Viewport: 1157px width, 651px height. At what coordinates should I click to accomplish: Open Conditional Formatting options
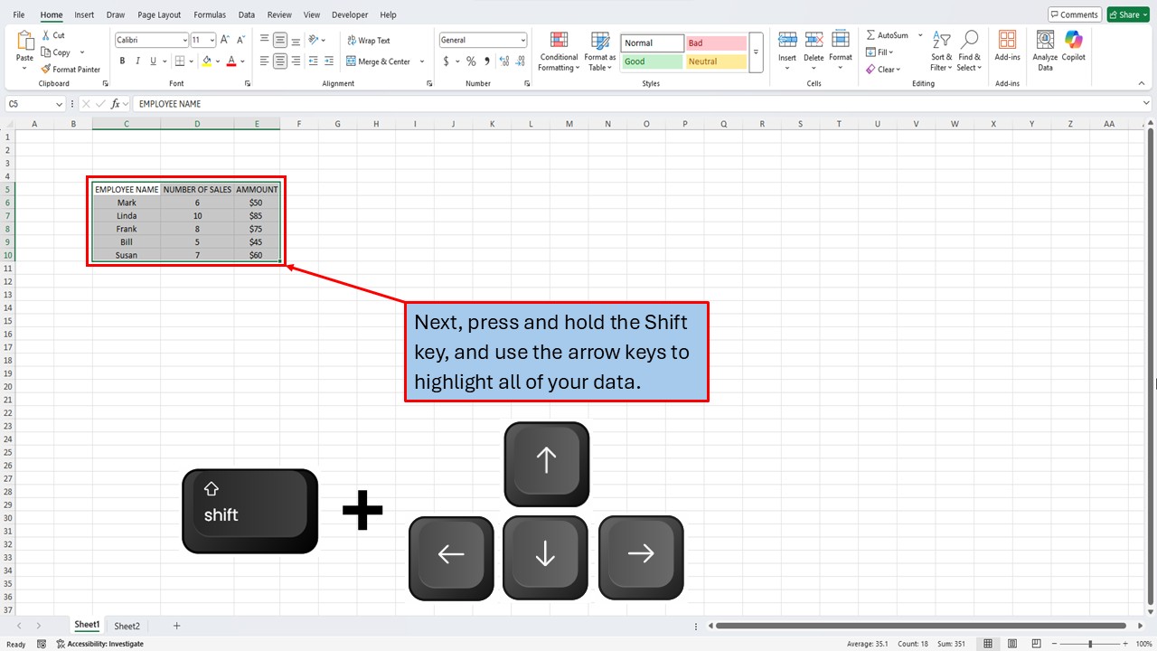pyautogui.click(x=558, y=52)
